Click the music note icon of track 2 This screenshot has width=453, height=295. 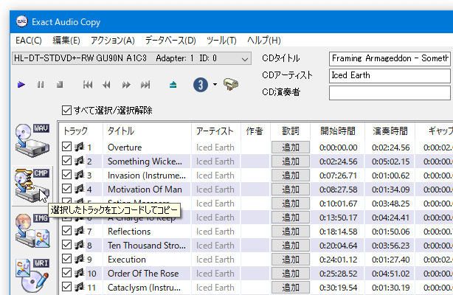(79, 161)
